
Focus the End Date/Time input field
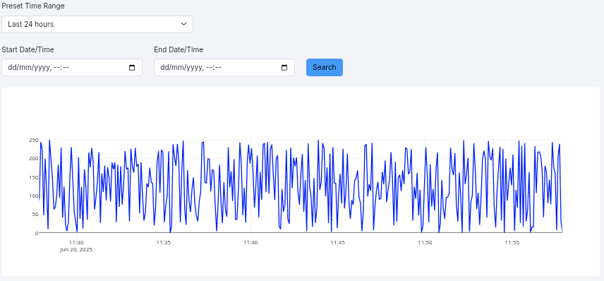pyautogui.click(x=224, y=68)
